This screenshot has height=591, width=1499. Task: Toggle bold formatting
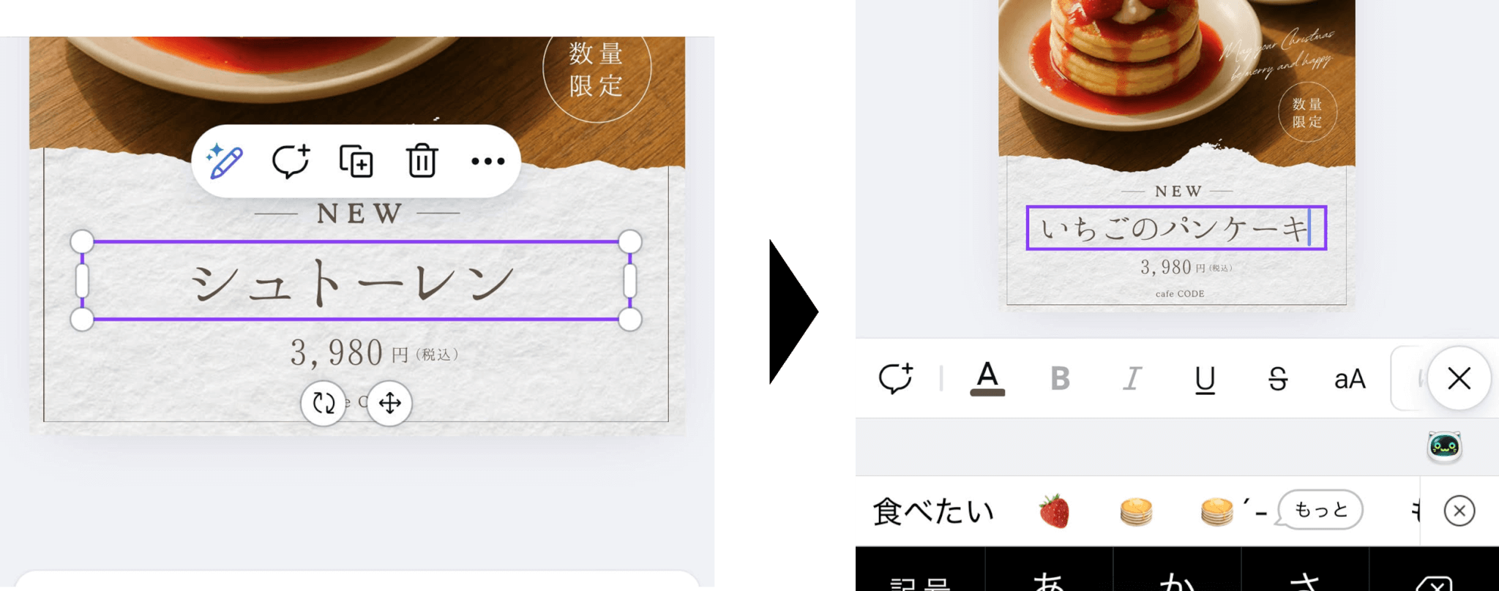coord(1060,379)
